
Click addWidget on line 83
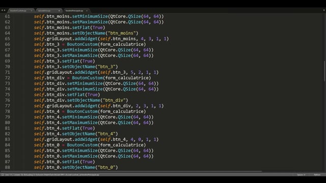coord(86,139)
